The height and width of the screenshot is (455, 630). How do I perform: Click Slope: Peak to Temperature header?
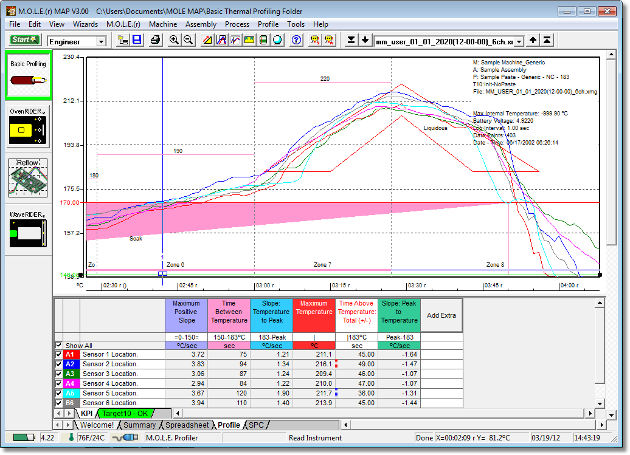coord(400,315)
